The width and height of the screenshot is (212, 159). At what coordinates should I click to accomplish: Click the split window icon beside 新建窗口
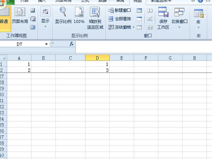(x=139, y=11)
